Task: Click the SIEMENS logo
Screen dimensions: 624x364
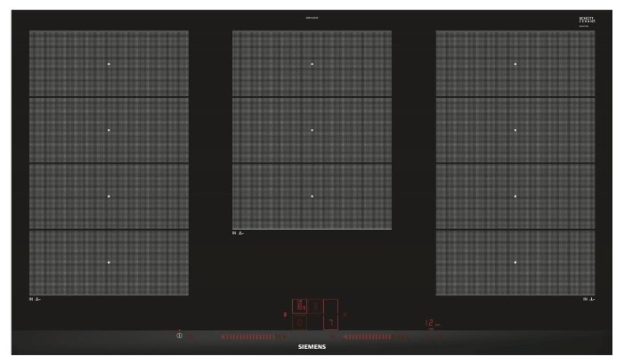Action: pos(312,347)
